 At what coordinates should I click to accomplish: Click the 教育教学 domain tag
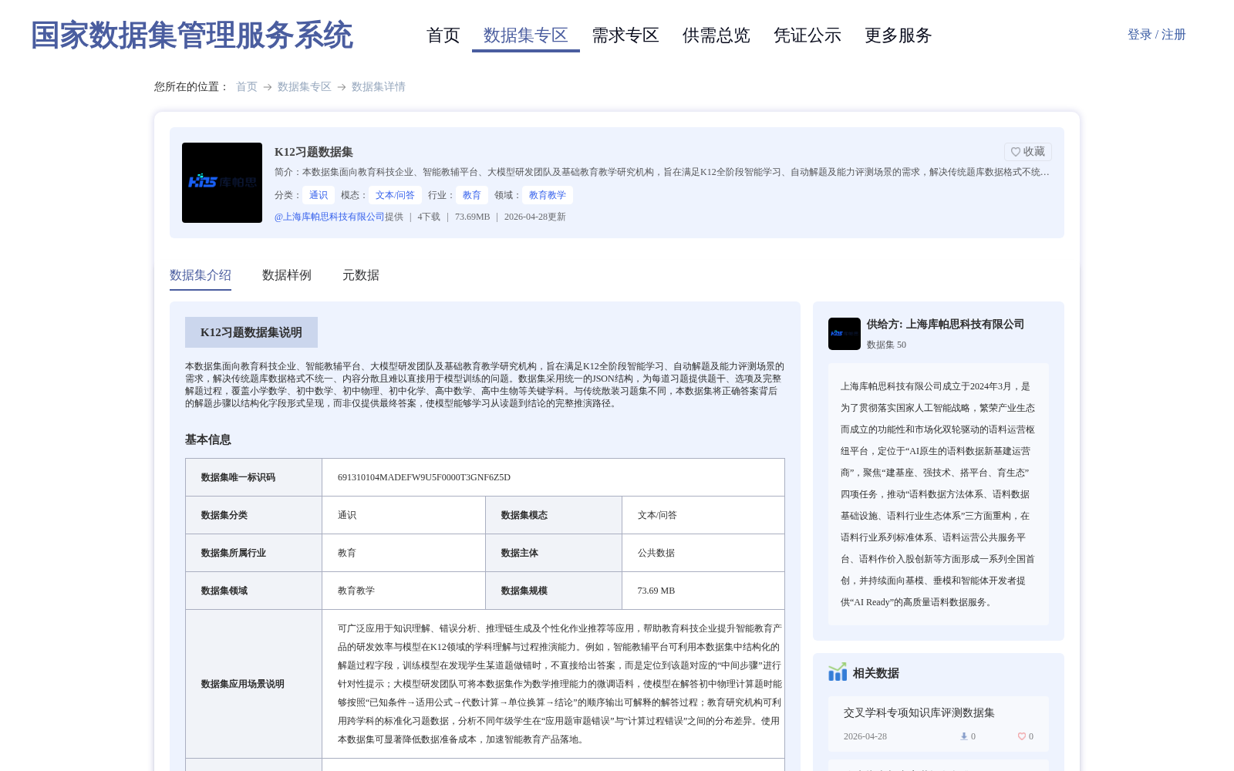click(548, 195)
